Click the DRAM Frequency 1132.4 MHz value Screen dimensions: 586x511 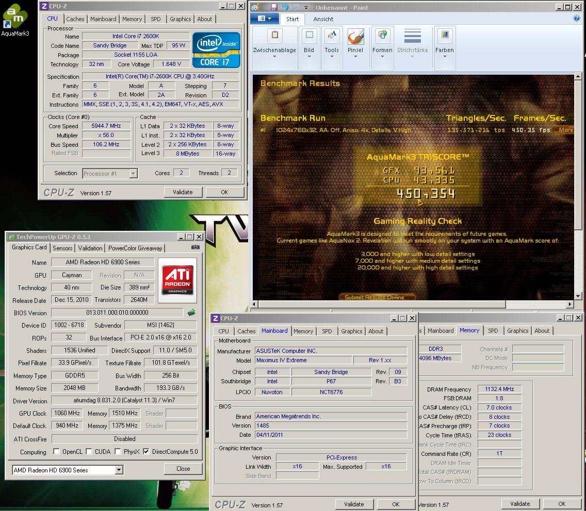pyautogui.click(x=499, y=389)
